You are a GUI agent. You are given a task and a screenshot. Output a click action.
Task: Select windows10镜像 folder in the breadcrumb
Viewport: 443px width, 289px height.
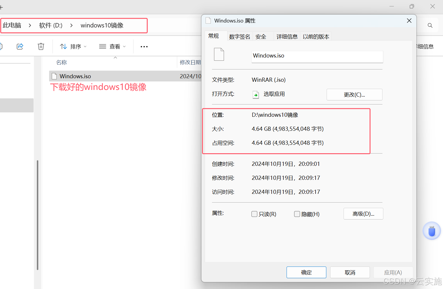click(102, 25)
